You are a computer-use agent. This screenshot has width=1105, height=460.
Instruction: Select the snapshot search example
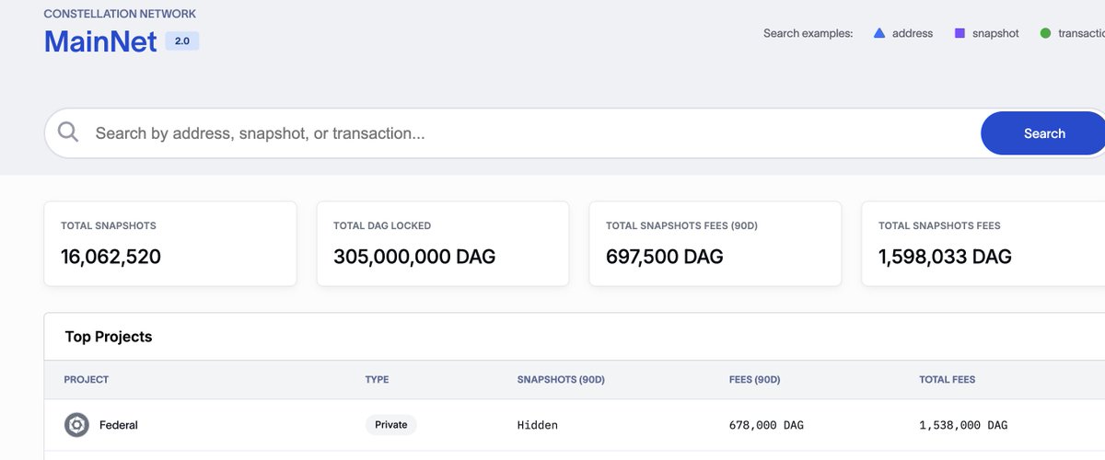tap(986, 33)
